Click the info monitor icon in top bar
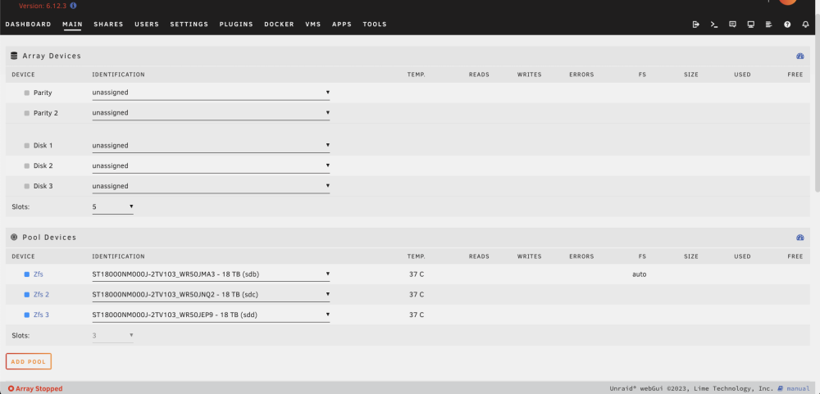 pyautogui.click(x=750, y=25)
